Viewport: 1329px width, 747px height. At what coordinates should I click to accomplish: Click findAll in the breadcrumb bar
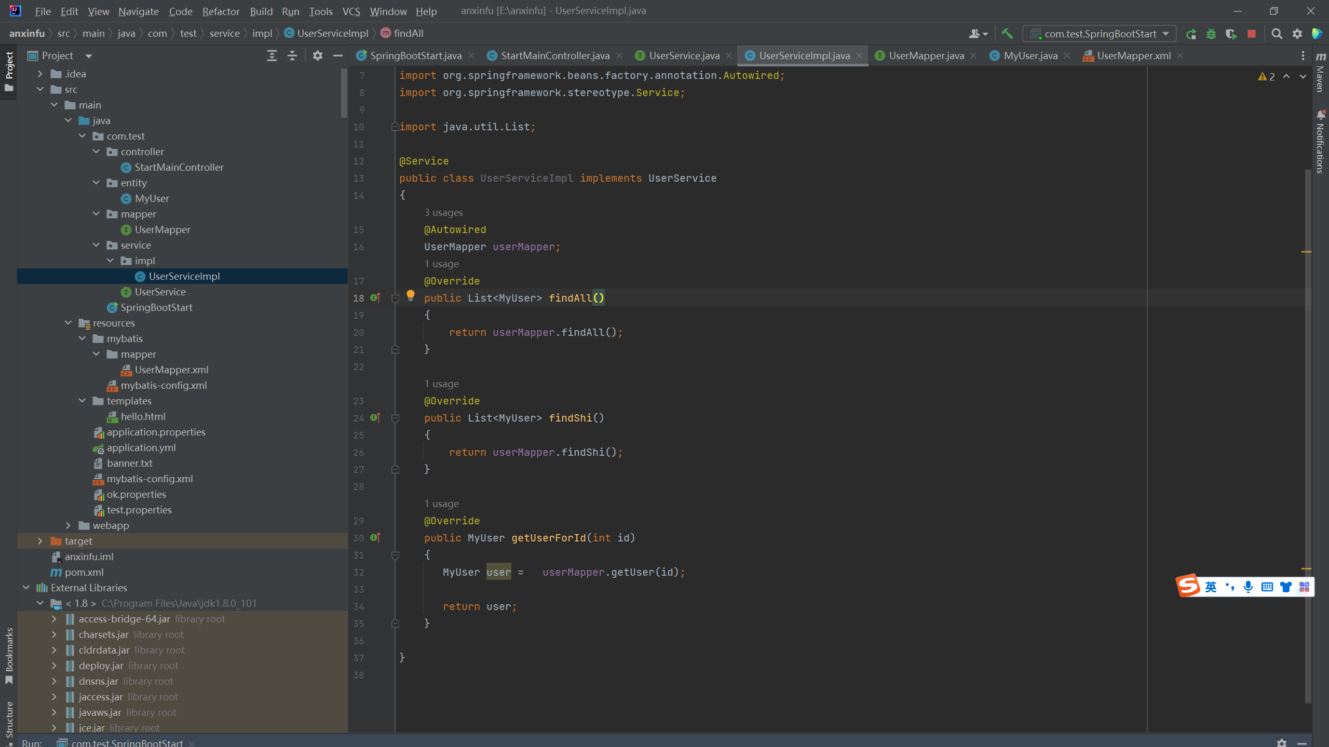point(408,33)
